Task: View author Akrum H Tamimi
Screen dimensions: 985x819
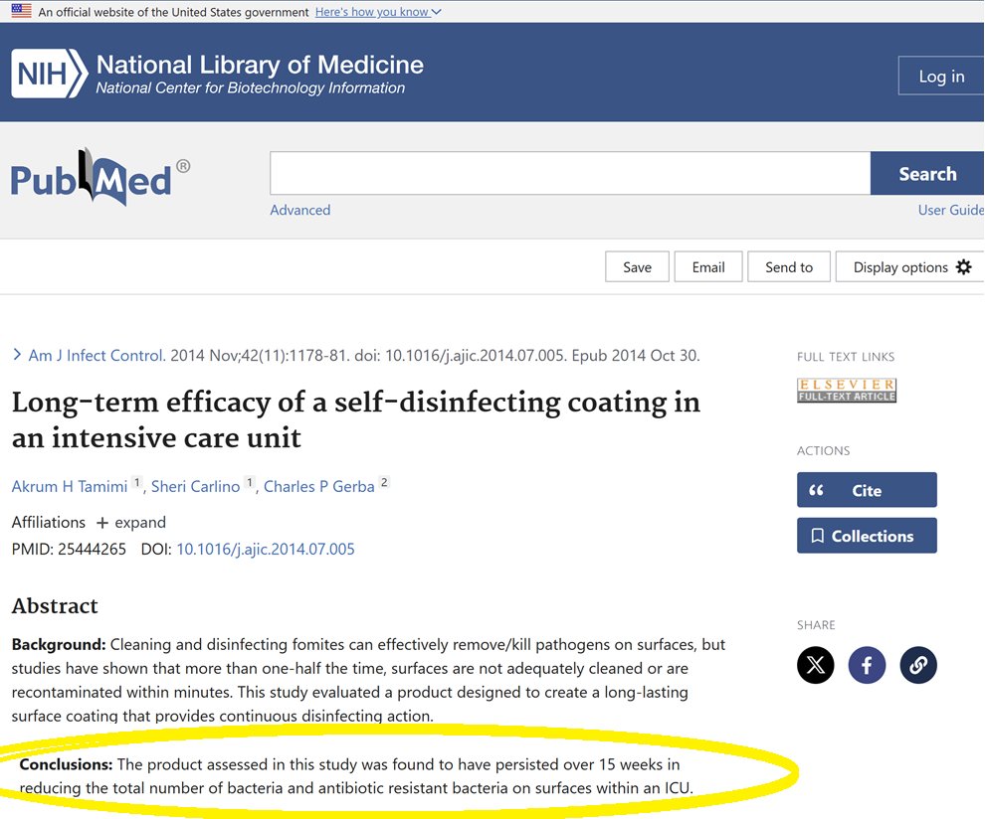Action: 70,486
